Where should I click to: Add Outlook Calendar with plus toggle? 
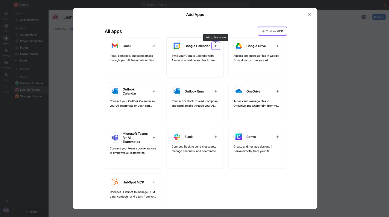point(154,91)
